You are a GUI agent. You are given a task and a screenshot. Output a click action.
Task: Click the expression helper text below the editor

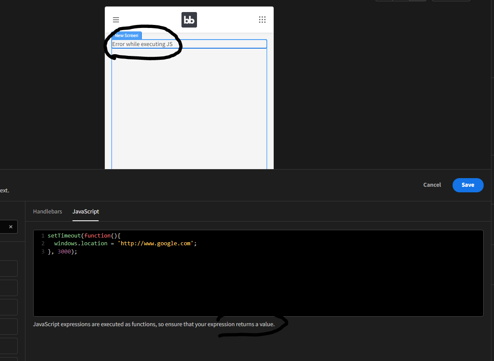(x=154, y=324)
